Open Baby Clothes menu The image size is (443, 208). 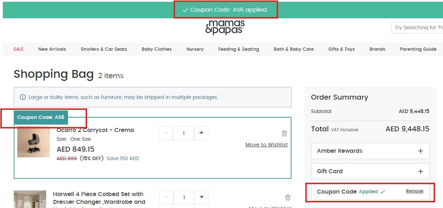(157, 49)
